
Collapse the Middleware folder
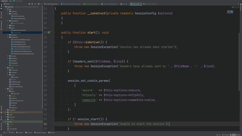pos(8,37)
